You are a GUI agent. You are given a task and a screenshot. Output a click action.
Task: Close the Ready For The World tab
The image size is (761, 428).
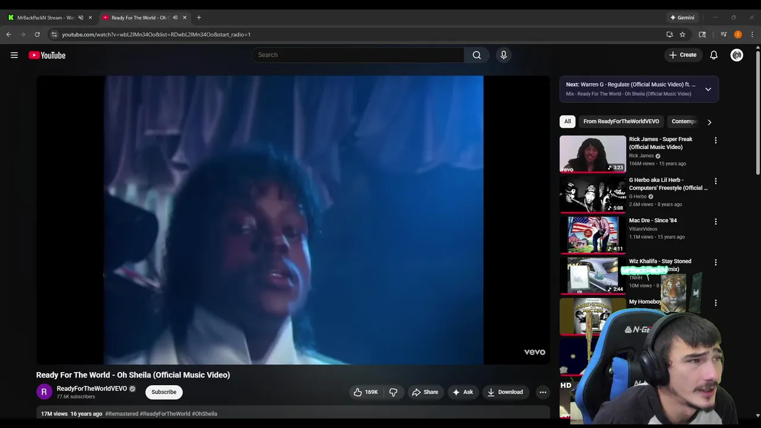[184, 18]
